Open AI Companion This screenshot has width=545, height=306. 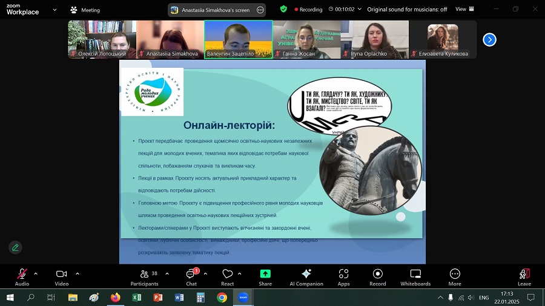click(x=306, y=277)
